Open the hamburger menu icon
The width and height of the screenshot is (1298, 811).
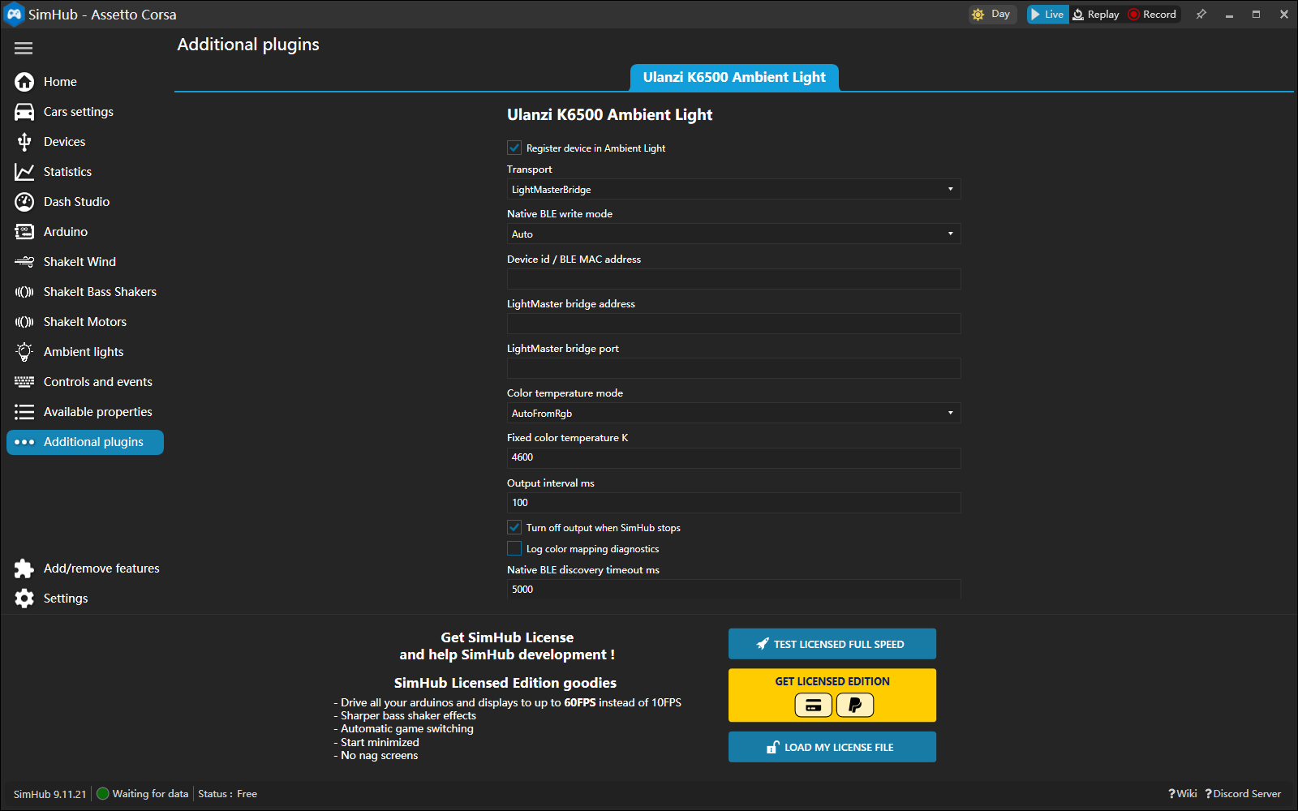pos(24,49)
